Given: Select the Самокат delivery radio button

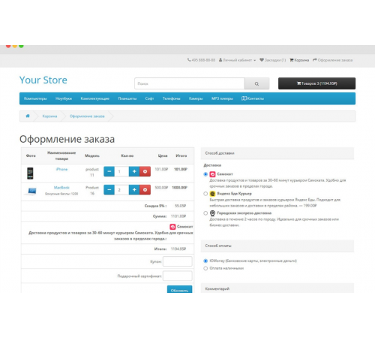Looking at the screenshot, I should (x=205, y=174).
